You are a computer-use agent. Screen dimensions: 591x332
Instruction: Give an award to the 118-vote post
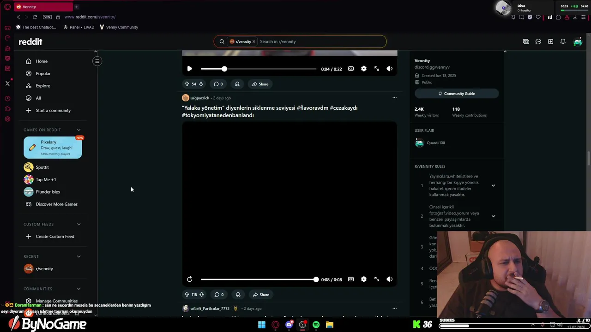coord(238,295)
